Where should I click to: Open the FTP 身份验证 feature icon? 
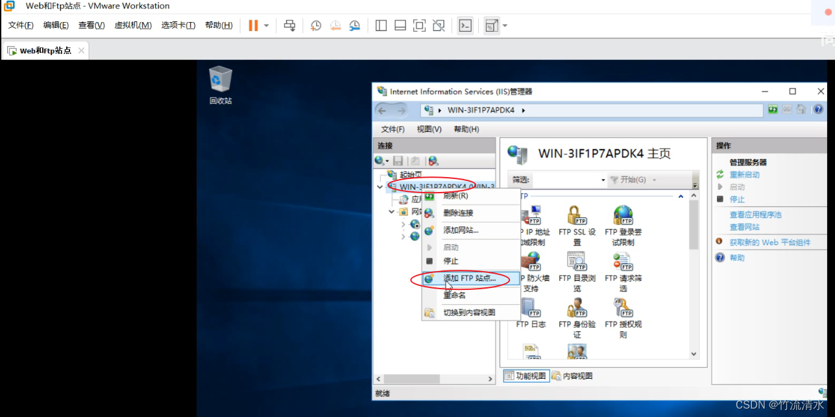pyautogui.click(x=577, y=318)
